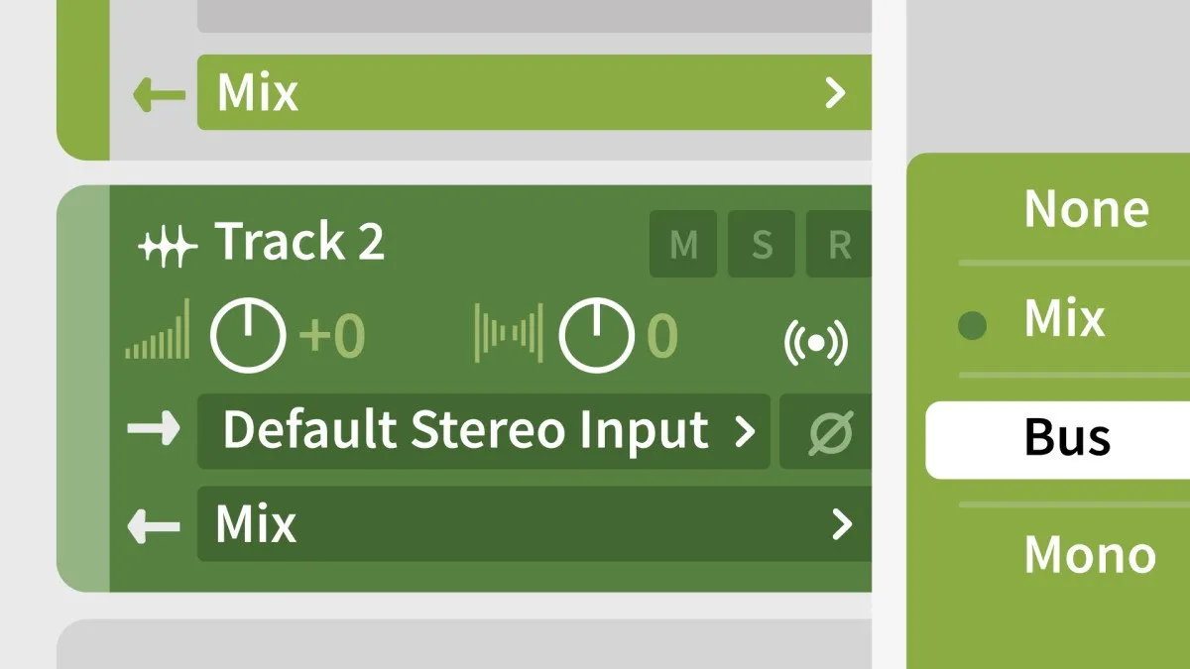Click the input right-arrow icon
The height and width of the screenshot is (669, 1190).
click(x=154, y=430)
